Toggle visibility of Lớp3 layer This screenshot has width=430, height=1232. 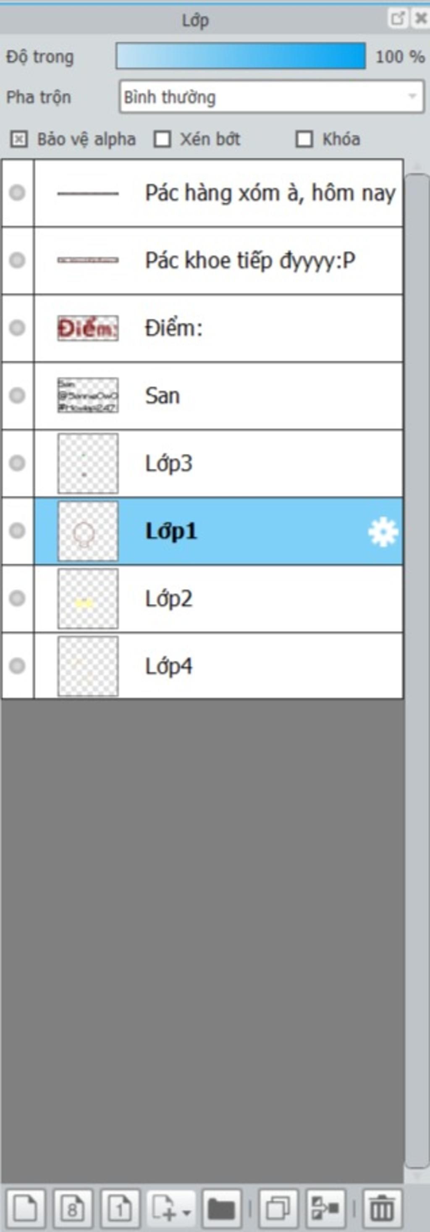(17, 463)
